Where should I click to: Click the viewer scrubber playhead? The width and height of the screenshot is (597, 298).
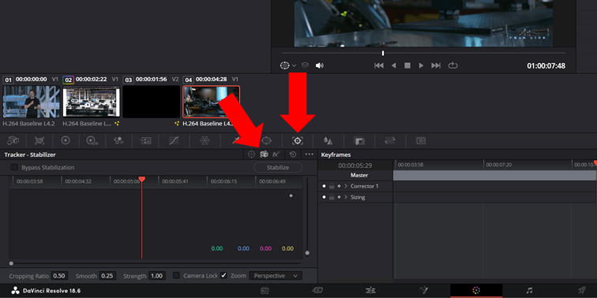383,54
